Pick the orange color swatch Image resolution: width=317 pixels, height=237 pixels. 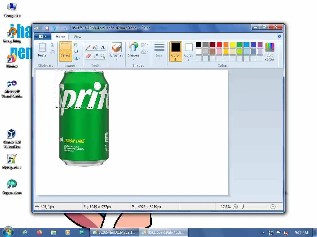pos(226,45)
